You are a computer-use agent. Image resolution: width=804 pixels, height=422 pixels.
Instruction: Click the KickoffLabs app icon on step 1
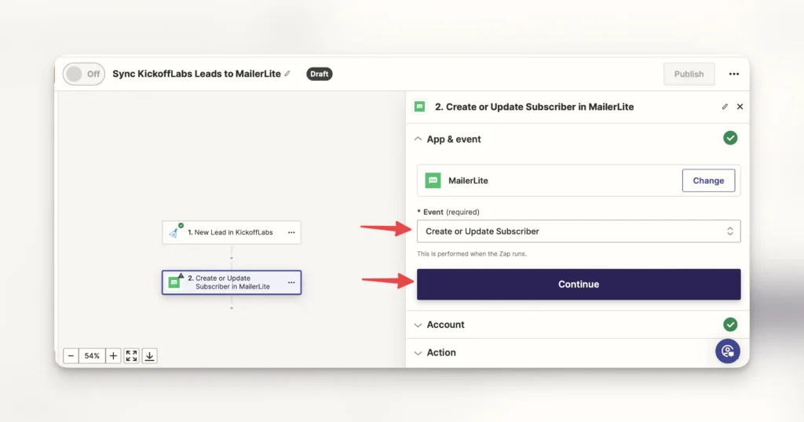[174, 233]
